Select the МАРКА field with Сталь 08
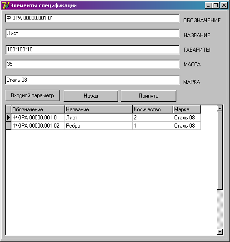The width and height of the screenshot is (230, 242). [x=92, y=80]
